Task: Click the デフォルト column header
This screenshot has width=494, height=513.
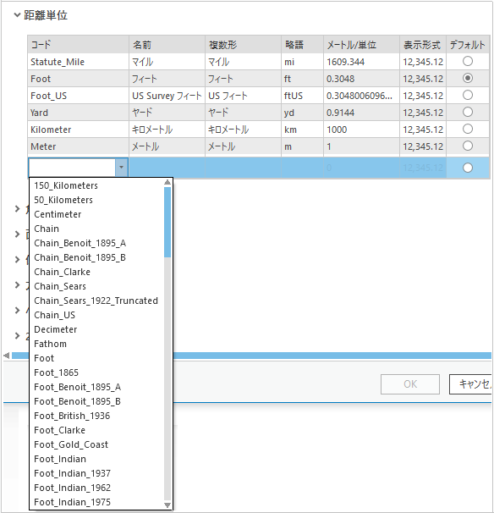Action: 468,45
